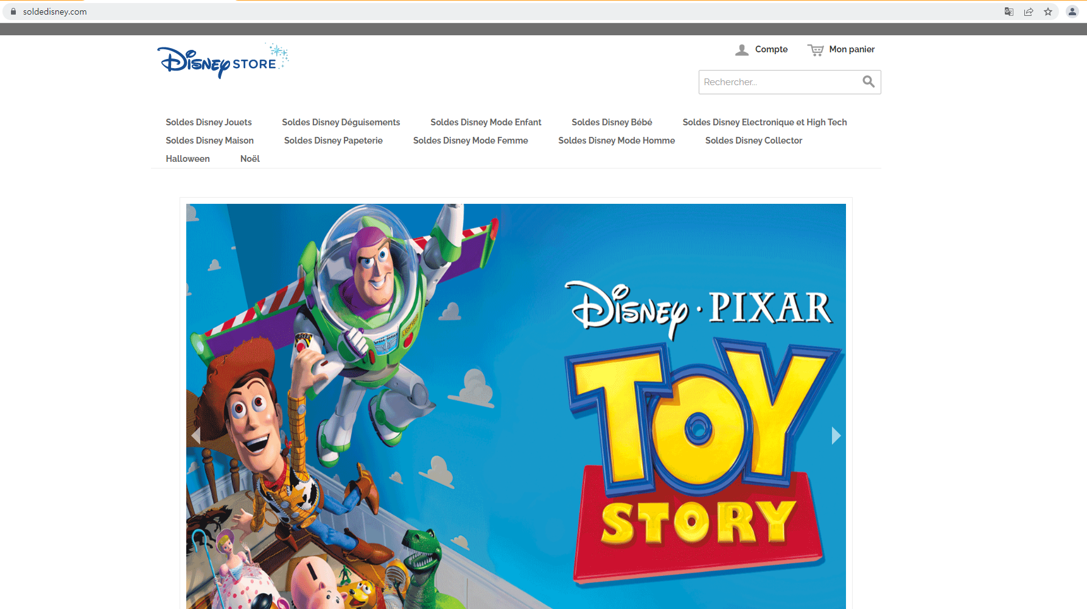1087x609 pixels.
Task: Open Soldes Disney Jouets menu
Action: 209,122
